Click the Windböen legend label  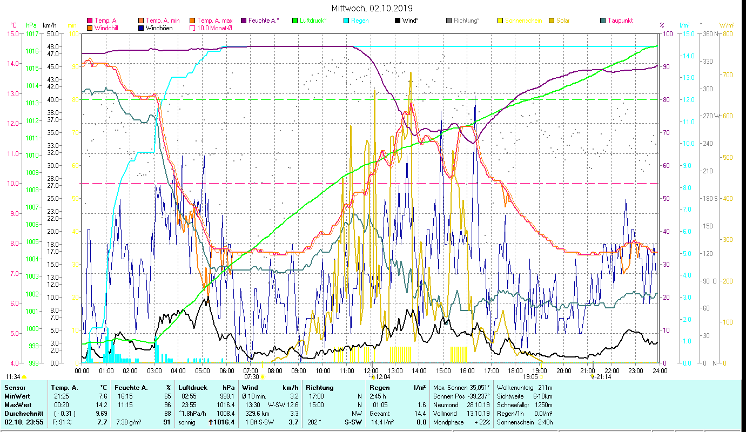pyautogui.click(x=159, y=28)
